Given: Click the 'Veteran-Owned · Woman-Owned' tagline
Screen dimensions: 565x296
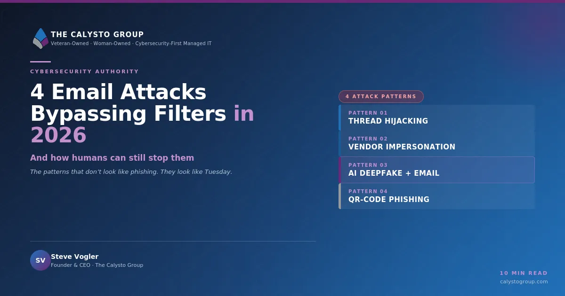Looking at the screenshot, I should pos(131,44).
